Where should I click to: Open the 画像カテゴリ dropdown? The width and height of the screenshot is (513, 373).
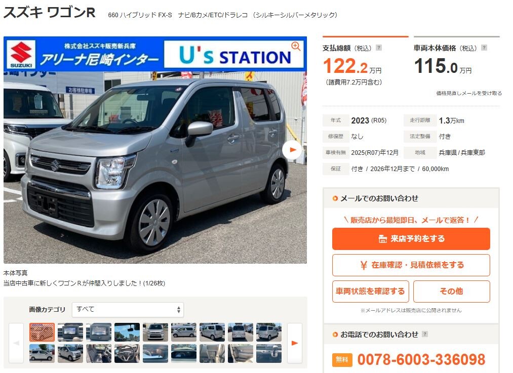click(x=128, y=310)
